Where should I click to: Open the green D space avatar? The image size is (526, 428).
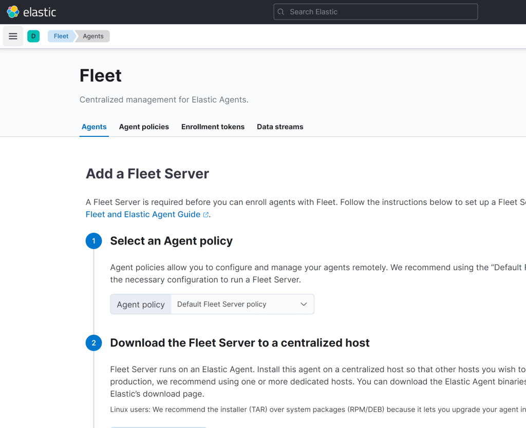[x=33, y=36]
